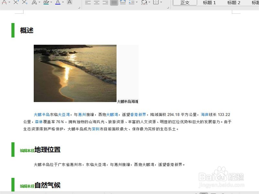Click the text 覆盖率 76%
259x194 pixels.
(53, 122)
